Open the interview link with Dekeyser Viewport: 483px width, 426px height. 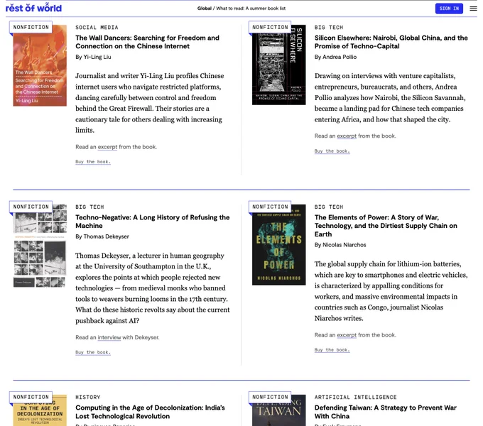coord(109,337)
